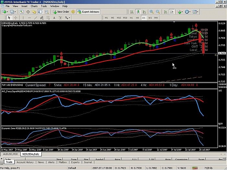The image size is (227, 170).
Task: Switch to MN monthly timeframe
Action: click(x=156, y=18)
